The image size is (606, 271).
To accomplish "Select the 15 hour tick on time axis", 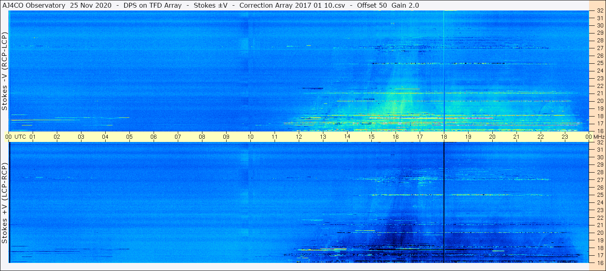I will (371, 137).
